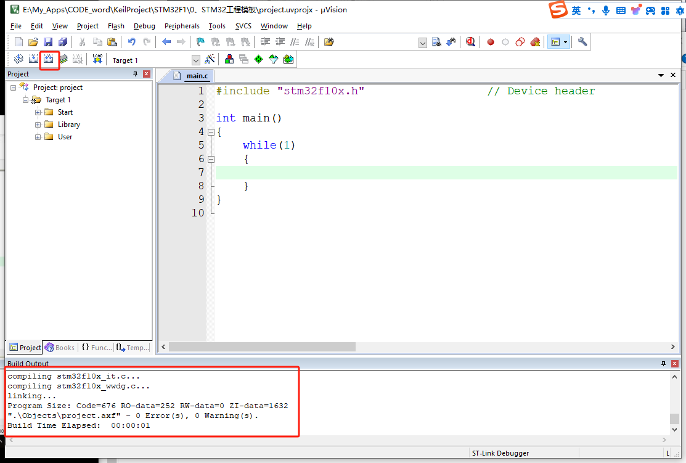The image size is (686, 463).
Task: Navigate backwards with the blue left arrow
Action: 166,42
